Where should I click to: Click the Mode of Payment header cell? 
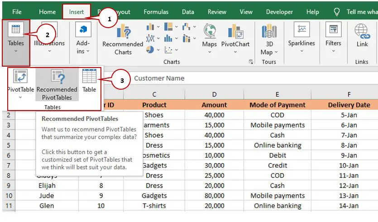click(x=278, y=105)
